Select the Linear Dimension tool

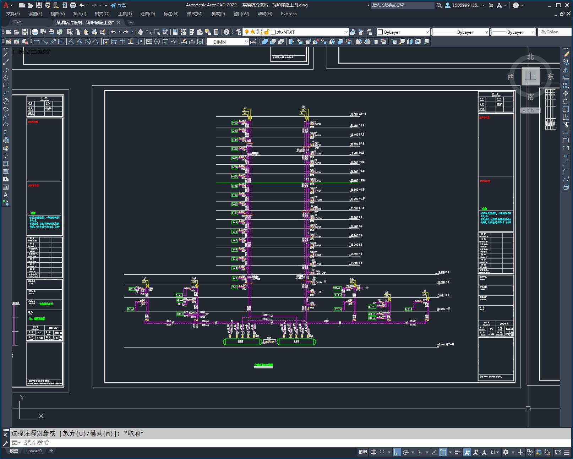click(x=37, y=42)
